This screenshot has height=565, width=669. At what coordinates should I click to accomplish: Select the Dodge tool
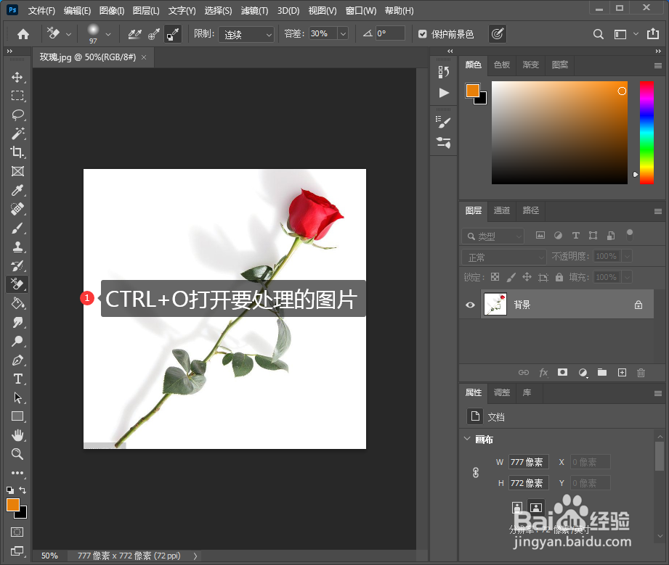(17, 341)
